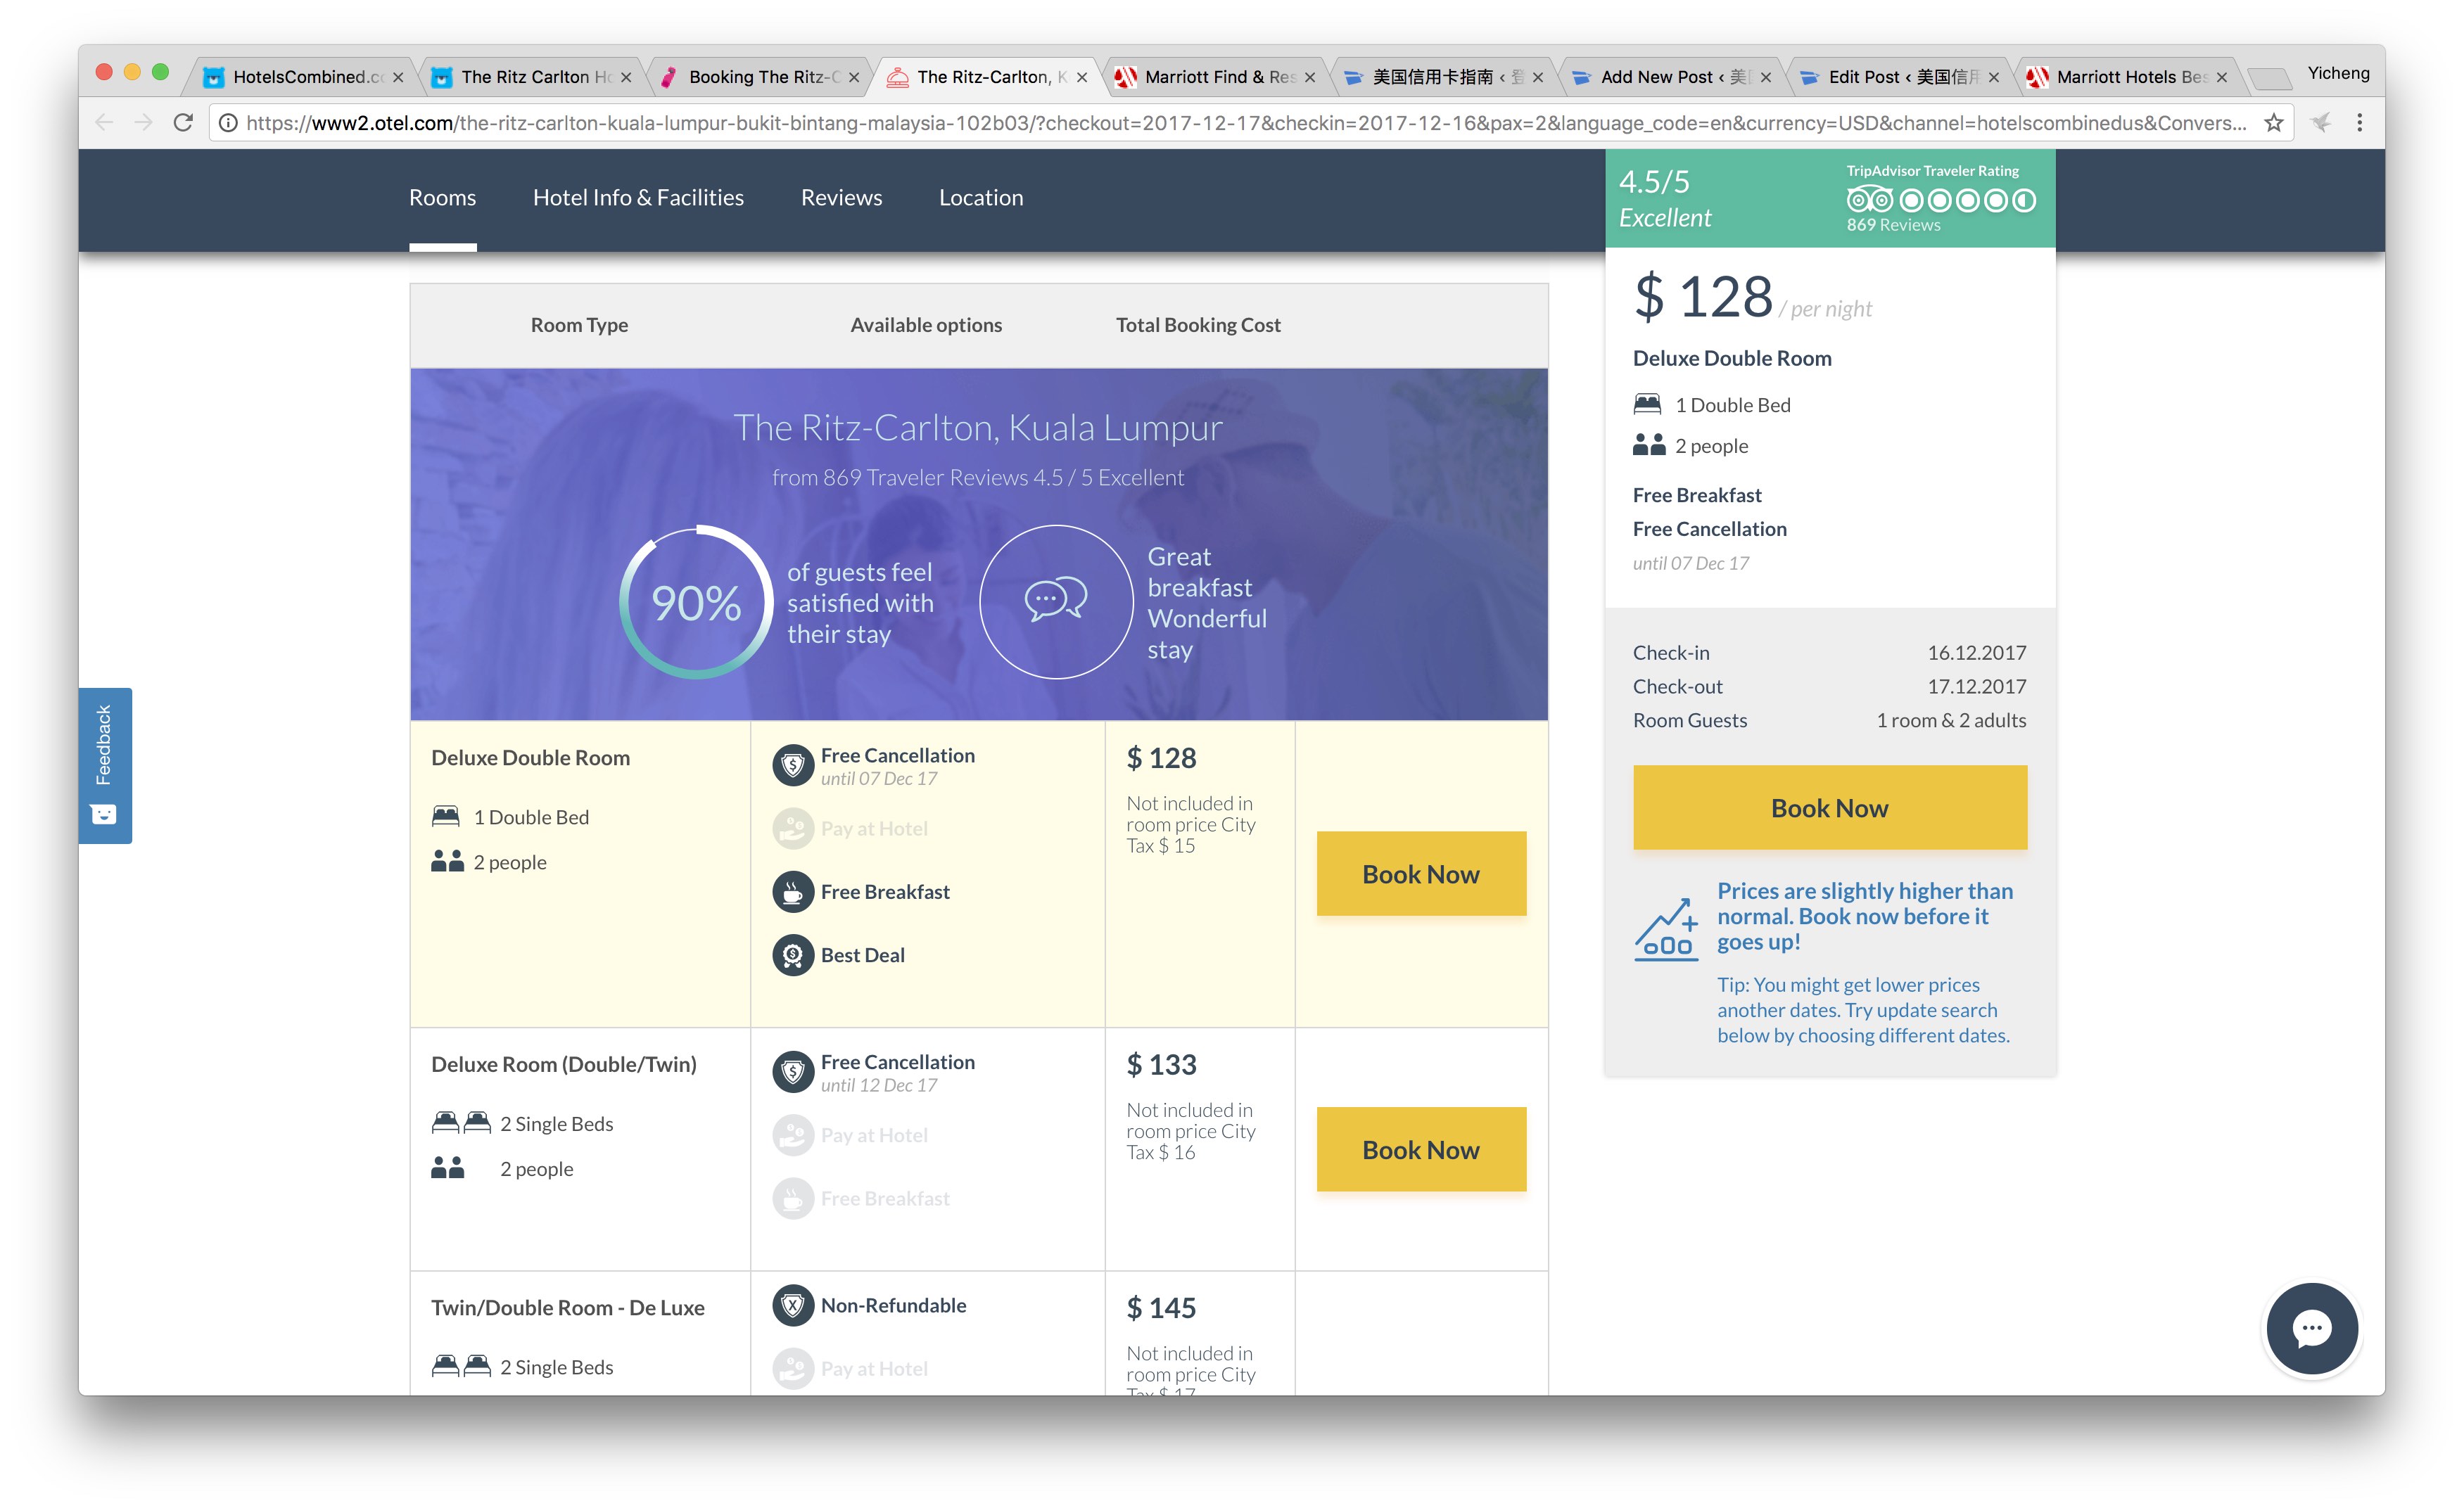Click the bed icon beside 1 Double Bed in sidebar
The height and width of the screenshot is (1508, 2464).
1647,404
